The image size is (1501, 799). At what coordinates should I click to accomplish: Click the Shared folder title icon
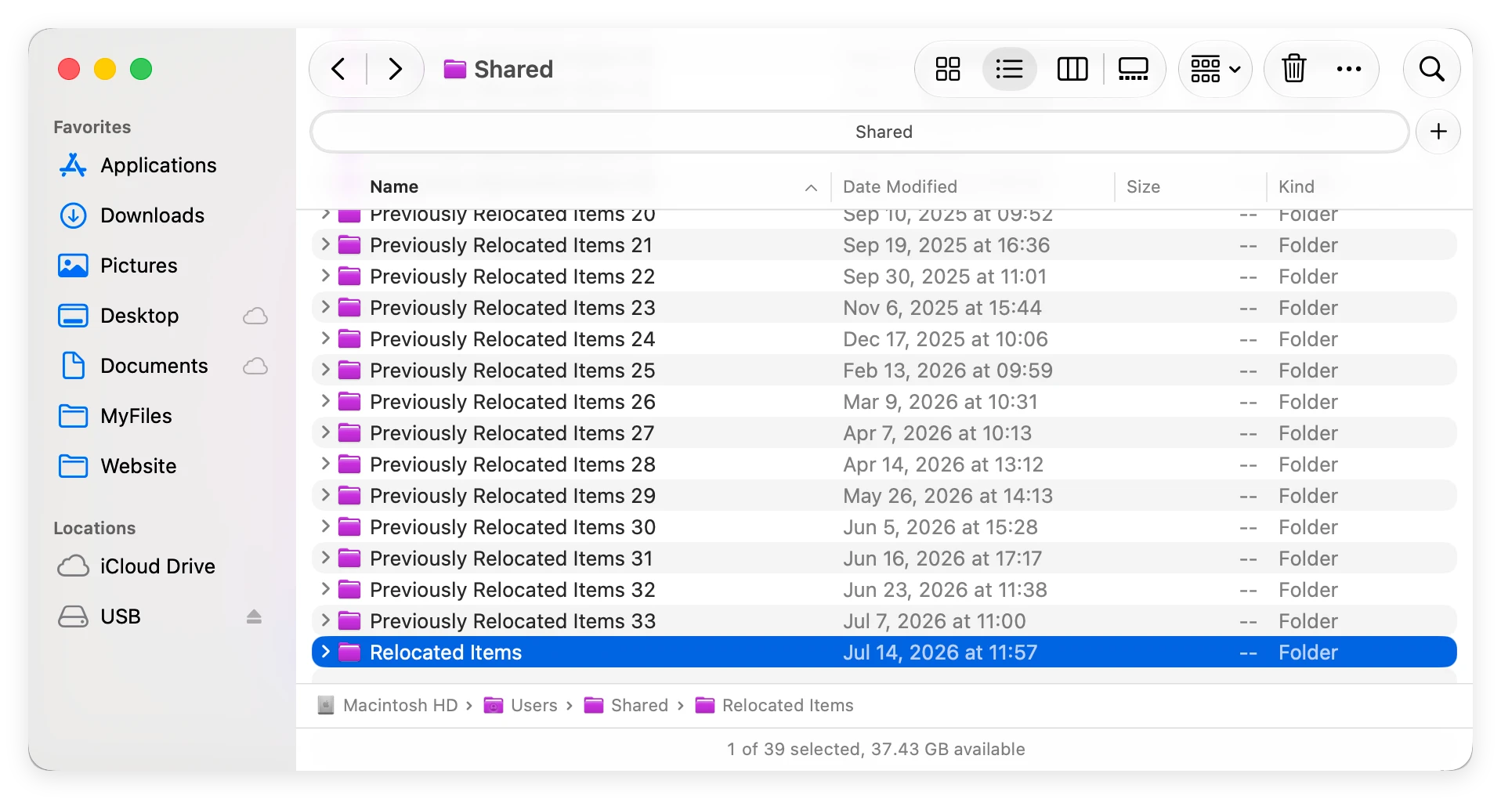tap(454, 69)
